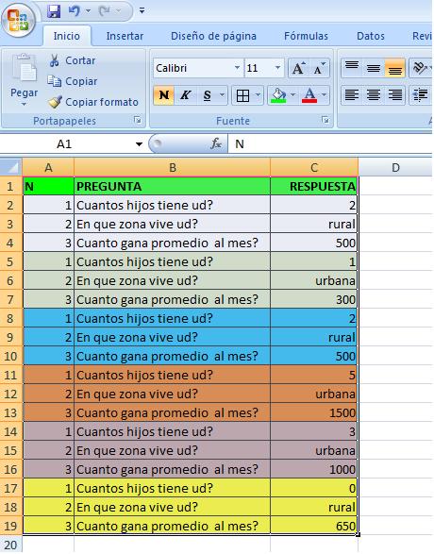The height and width of the screenshot is (554, 434).
Task: Open the font size 11 dropdown
Action: click(x=277, y=68)
